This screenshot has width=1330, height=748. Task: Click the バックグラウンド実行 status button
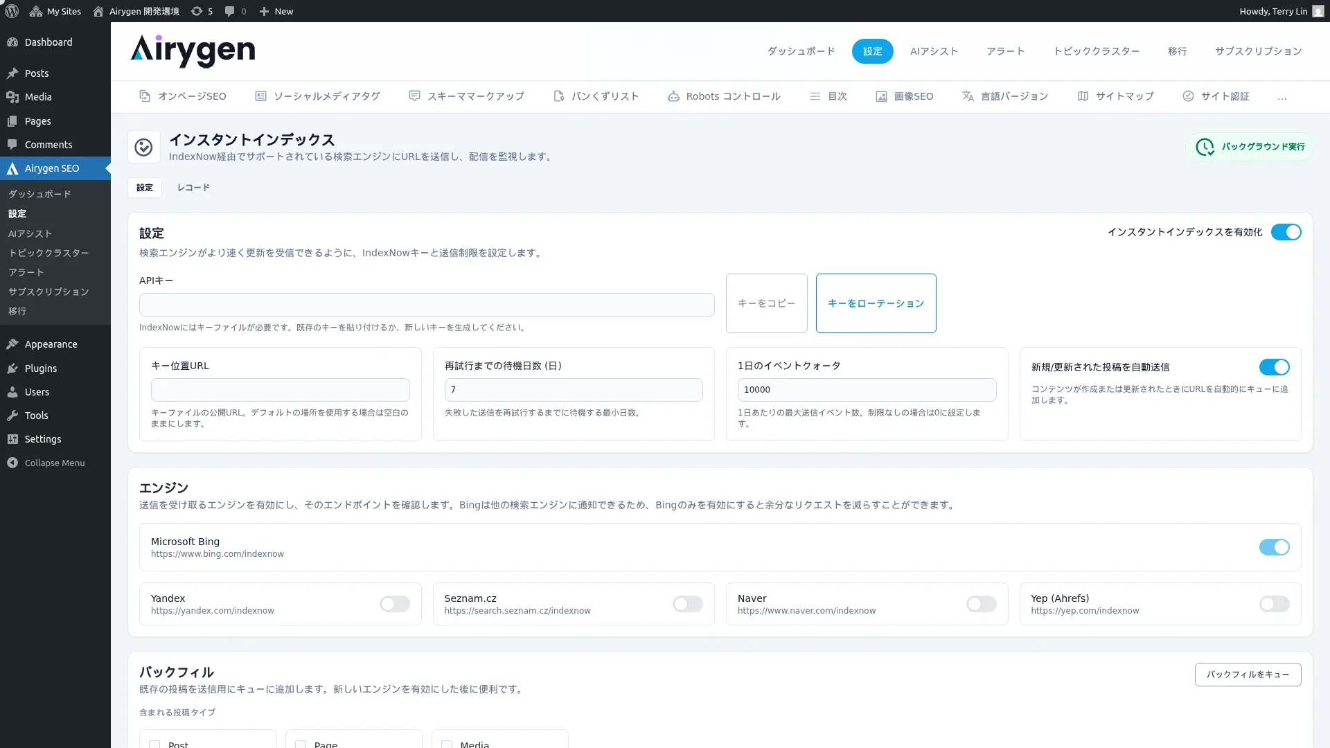coord(1250,147)
